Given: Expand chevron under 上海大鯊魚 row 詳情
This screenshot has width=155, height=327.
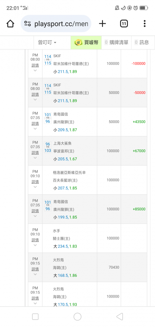Looking at the screenshot, I should (x=35, y=158).
